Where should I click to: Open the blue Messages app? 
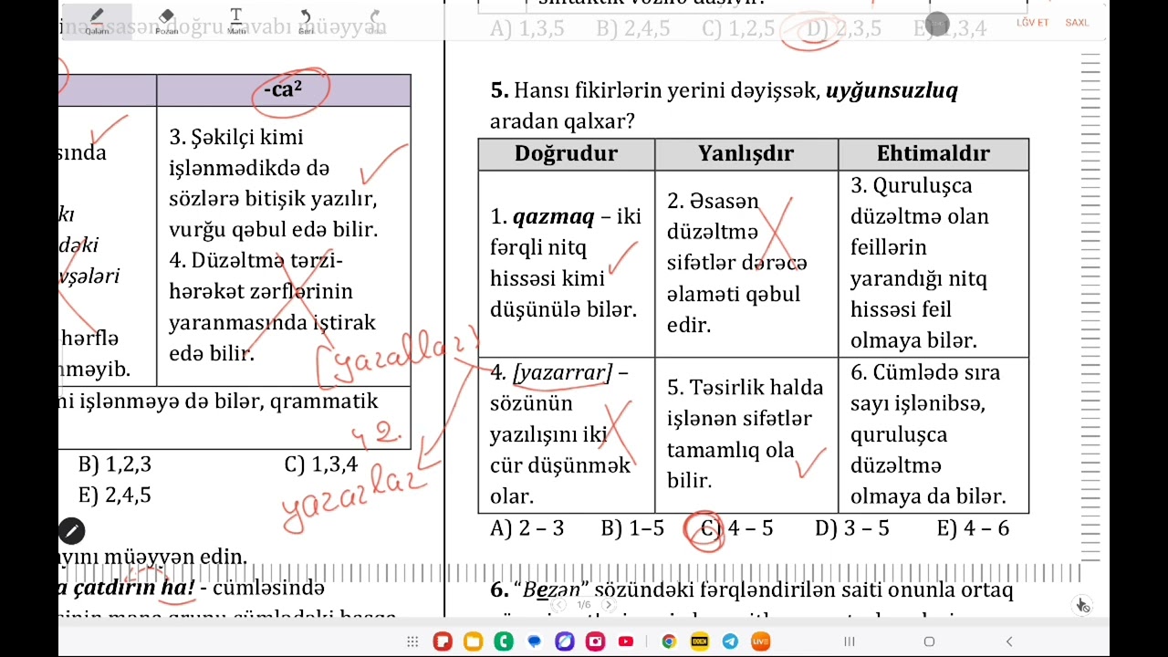(x=535, y=641)
